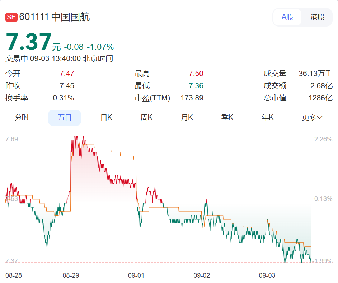Open the 周K chart tab
The image size is (338, 283).
click(146, 118)
